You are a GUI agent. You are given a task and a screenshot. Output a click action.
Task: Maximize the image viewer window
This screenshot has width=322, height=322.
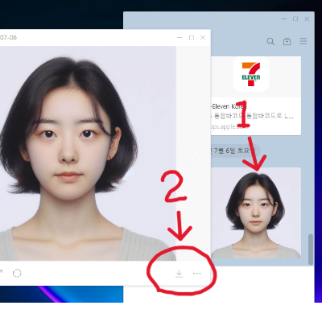[x=192, y=38]
